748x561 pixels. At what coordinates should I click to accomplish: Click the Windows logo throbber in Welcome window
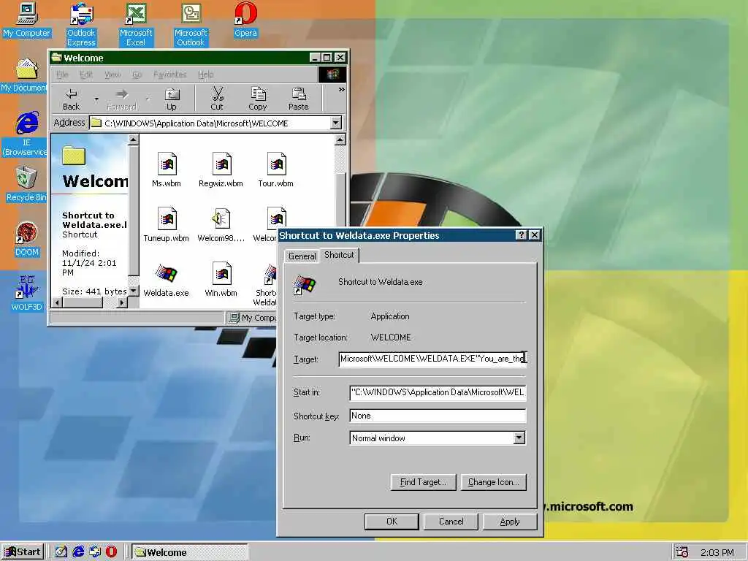pos(332,75)
